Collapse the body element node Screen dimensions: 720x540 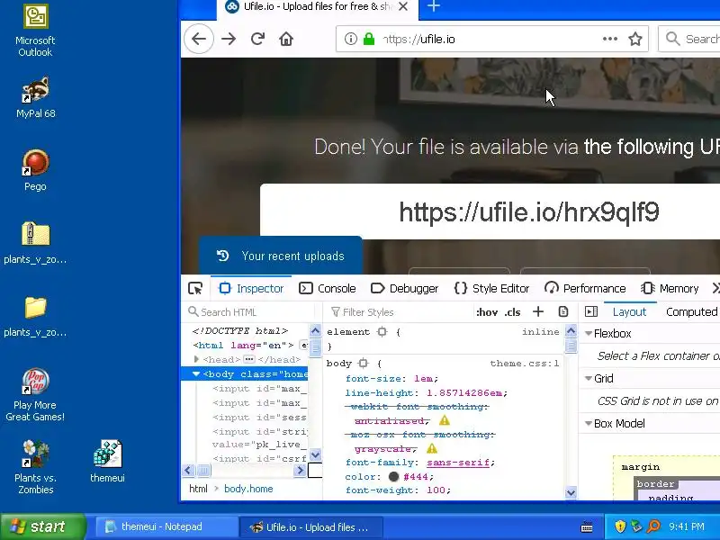click(196, 373)
